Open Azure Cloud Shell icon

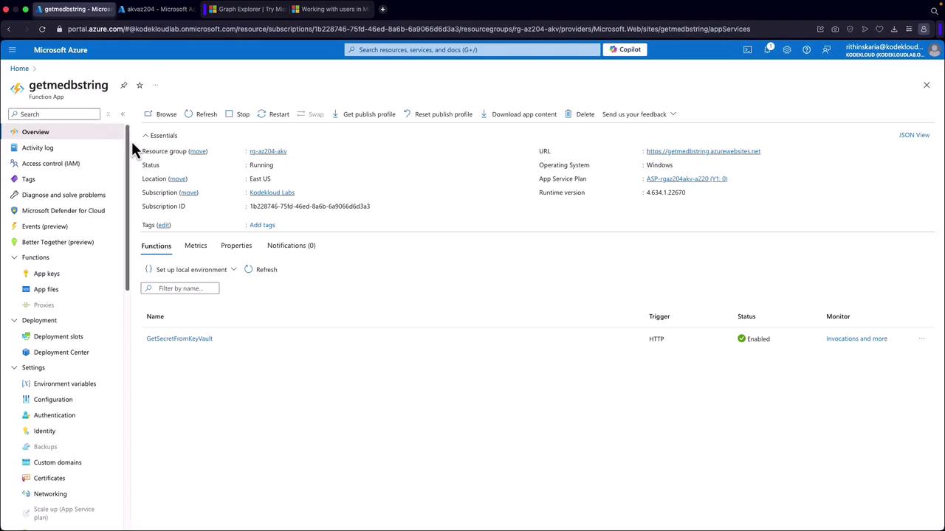(747, 50)
